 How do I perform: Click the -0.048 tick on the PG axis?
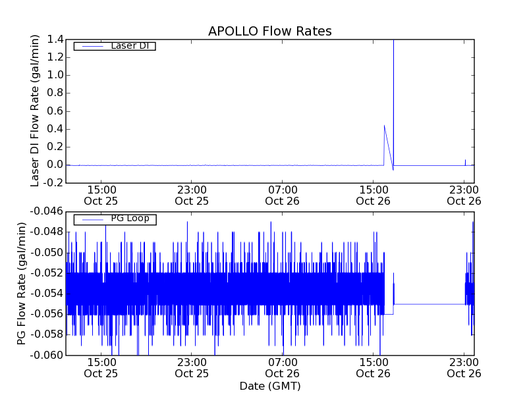click(x=46, y=232)
